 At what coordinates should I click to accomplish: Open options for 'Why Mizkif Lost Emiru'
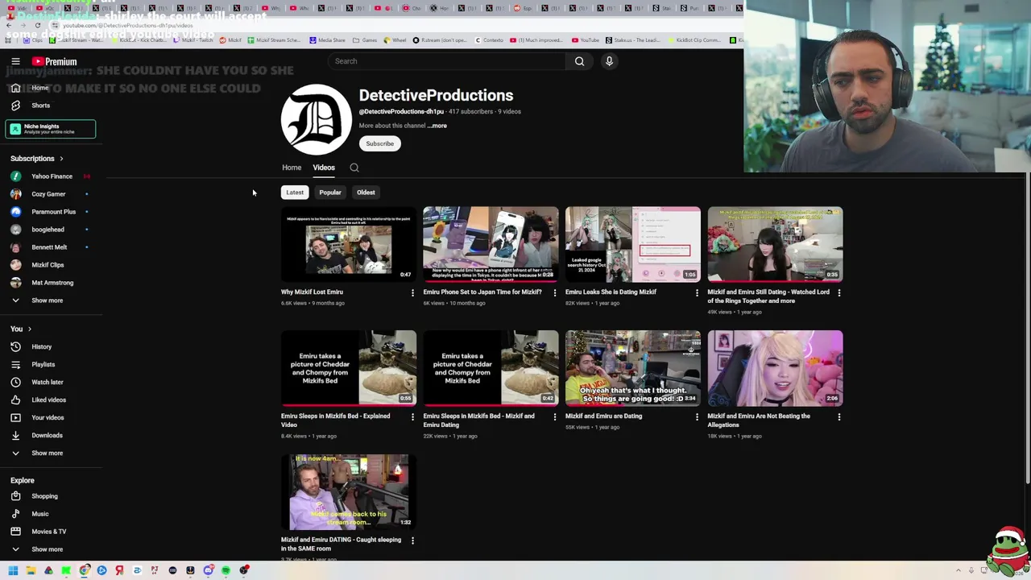click(412, 292)
